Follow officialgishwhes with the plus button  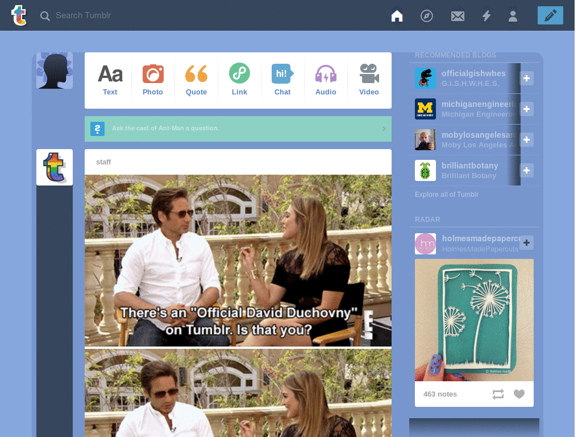point(526,78)
